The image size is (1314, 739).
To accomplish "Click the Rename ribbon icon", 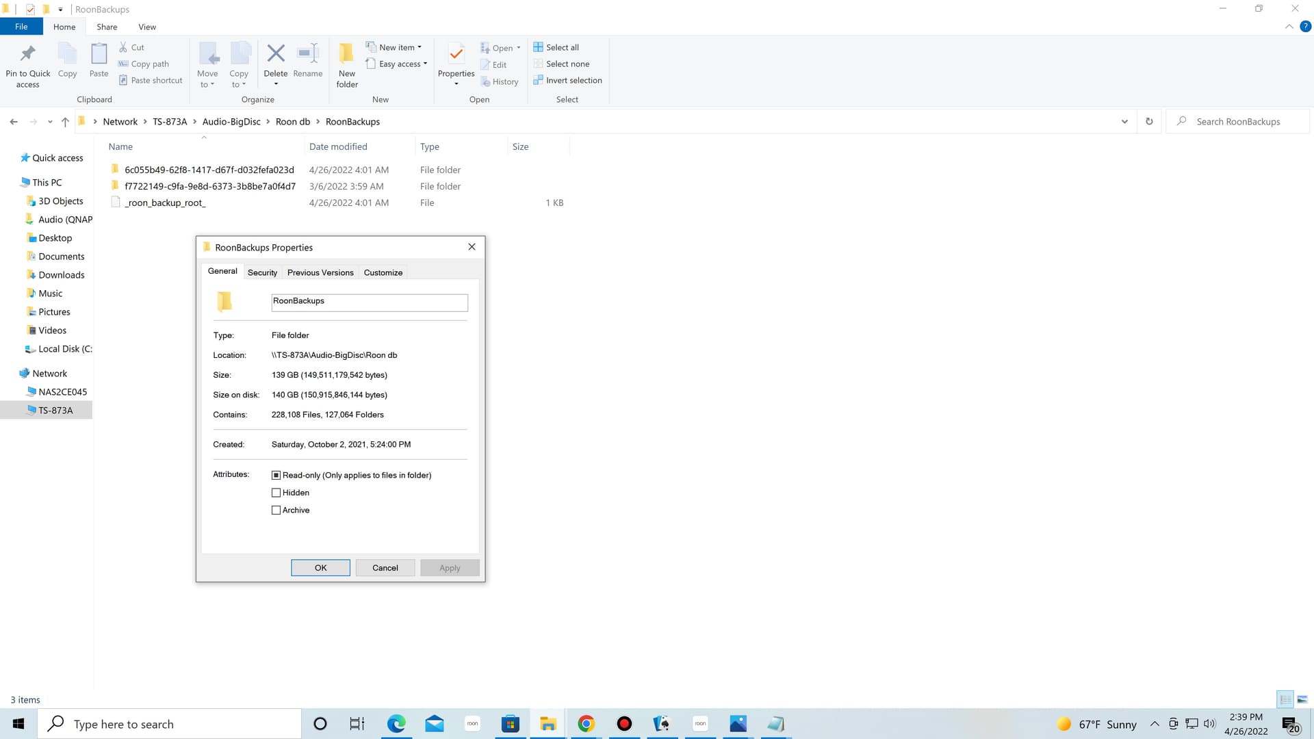I will [307, 53].
